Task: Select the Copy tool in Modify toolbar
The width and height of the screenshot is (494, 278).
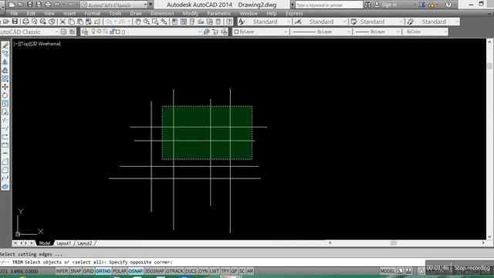Action: (x=5, y=54)
